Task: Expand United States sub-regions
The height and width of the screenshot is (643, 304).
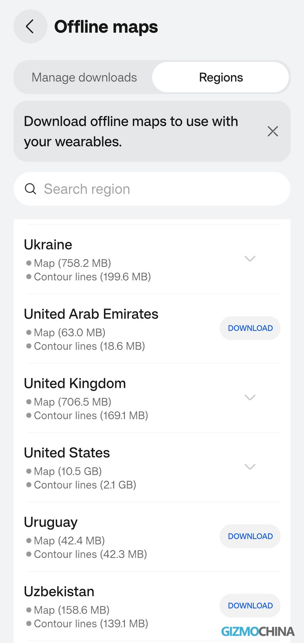Action: point(250,467)
